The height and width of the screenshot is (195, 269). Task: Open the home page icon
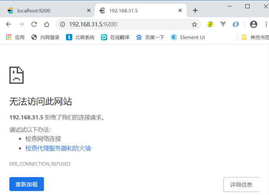click(47, 24)
